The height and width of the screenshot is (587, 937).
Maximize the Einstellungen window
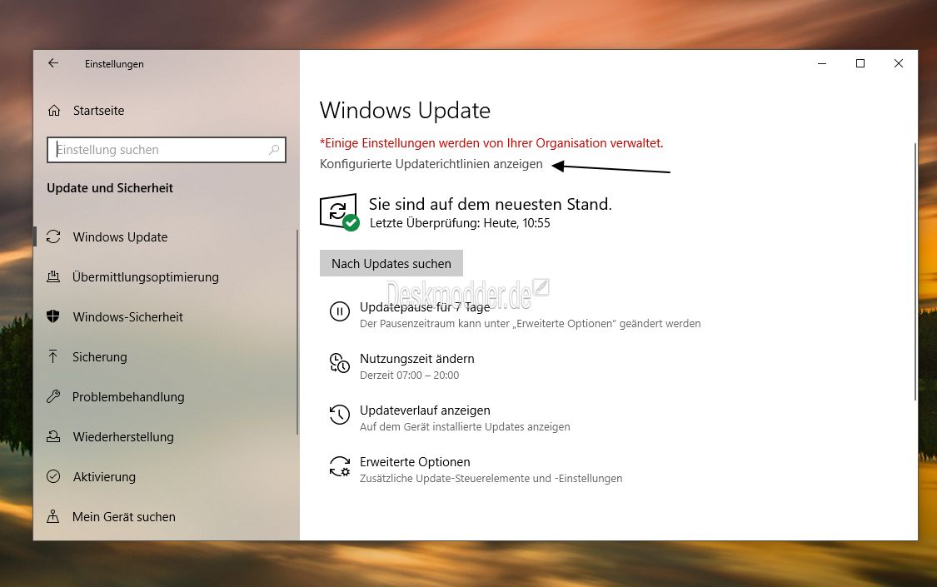click(860, 63)
